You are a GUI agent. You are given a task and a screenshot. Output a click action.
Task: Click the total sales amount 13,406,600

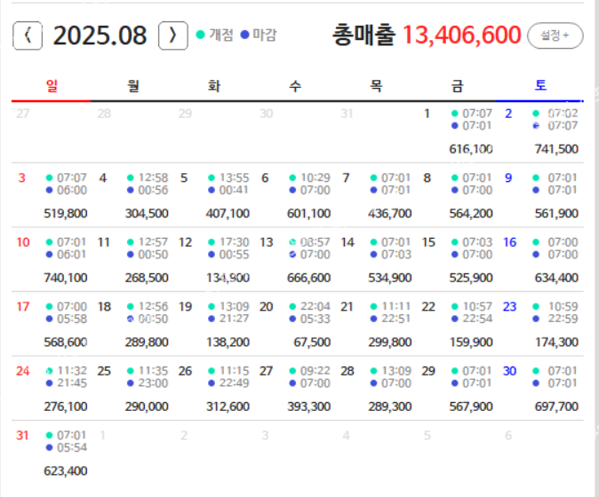pyautogui.click(x=461, y=35)
